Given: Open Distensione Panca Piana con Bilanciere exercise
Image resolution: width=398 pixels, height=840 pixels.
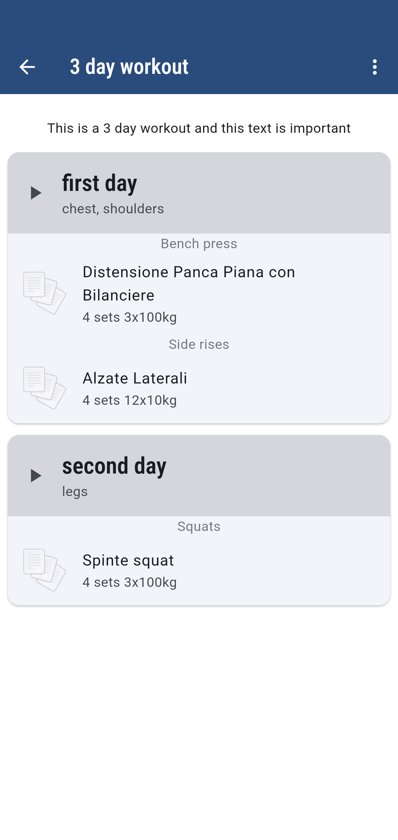Looking at the screenshot, I should (189, 283).
